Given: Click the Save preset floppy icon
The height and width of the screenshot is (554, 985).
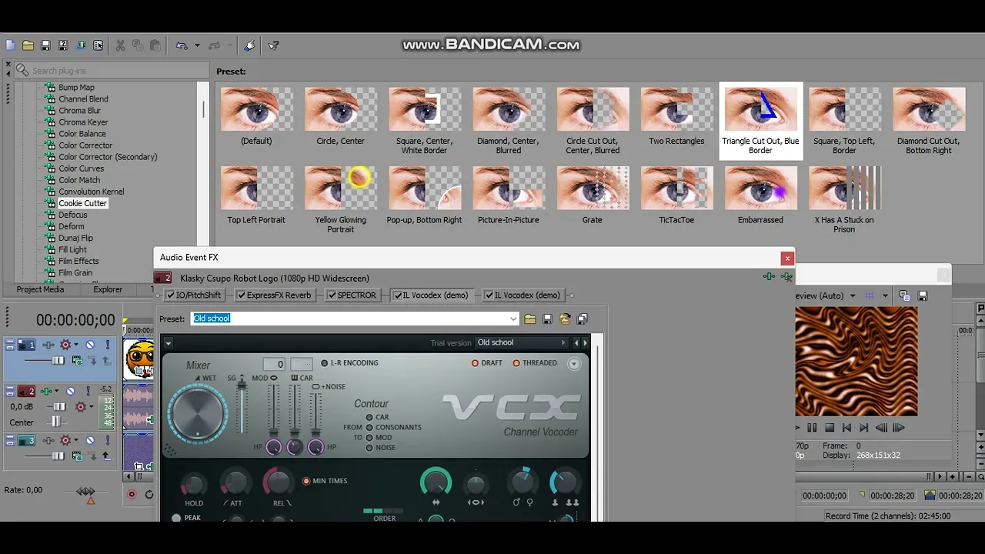Looking at the screenshot, I should [x=547, y=319].
